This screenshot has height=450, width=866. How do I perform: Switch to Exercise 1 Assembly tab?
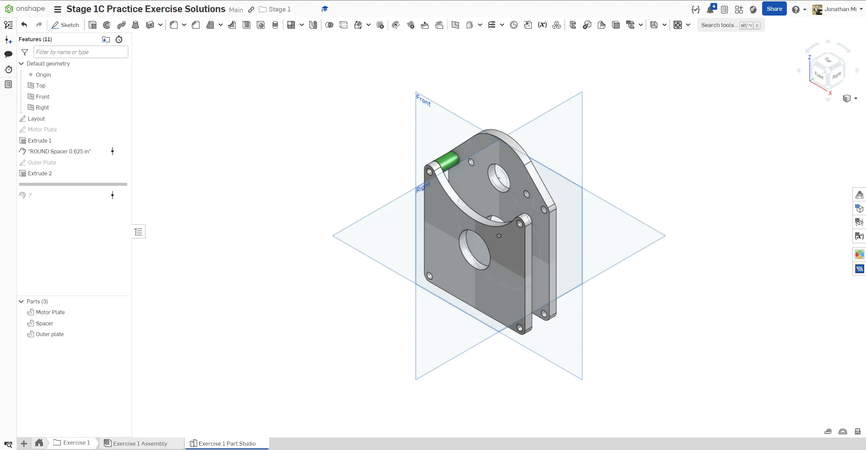point(140,443)
